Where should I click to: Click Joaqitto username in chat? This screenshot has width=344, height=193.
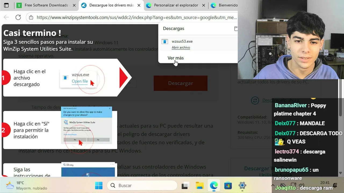[285, 188]
